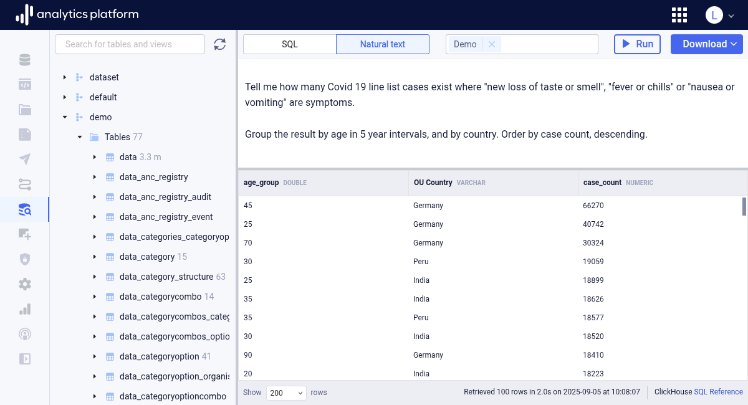Open the rows count dropdown
748x405 pixels.
point(286,393)
